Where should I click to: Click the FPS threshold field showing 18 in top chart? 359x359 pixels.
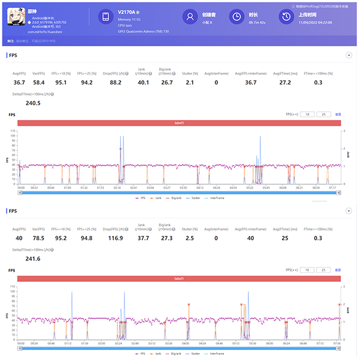(308, 114)
